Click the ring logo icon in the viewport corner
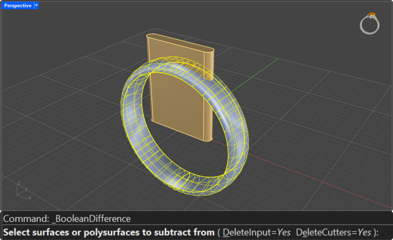Viewport: 393px width, 240px height. tap(370, 24)
